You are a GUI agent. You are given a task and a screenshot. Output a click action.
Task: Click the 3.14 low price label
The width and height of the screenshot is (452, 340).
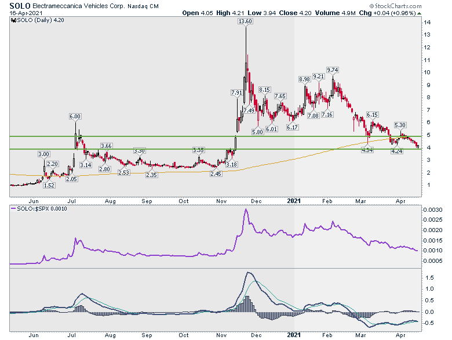[x=86, y=165]
